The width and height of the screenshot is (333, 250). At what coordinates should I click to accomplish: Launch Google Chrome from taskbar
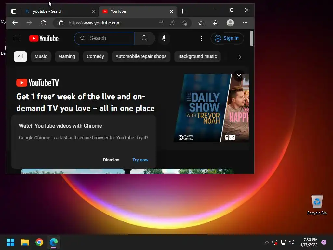39,242
